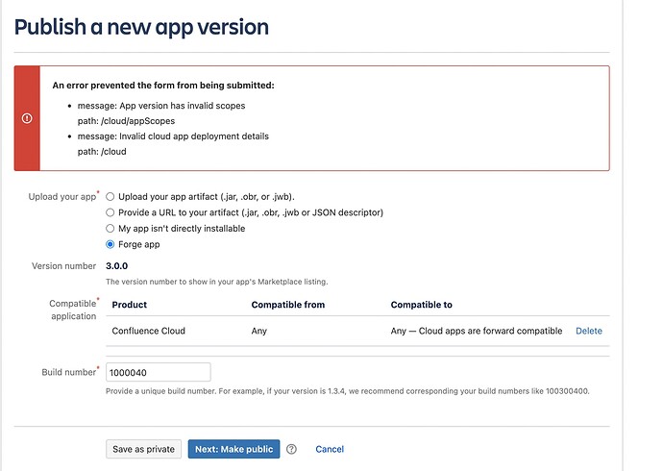The image size is (663, 471).
Task: Click the 'Build number' field label
Action: click(x=69, y=372)
